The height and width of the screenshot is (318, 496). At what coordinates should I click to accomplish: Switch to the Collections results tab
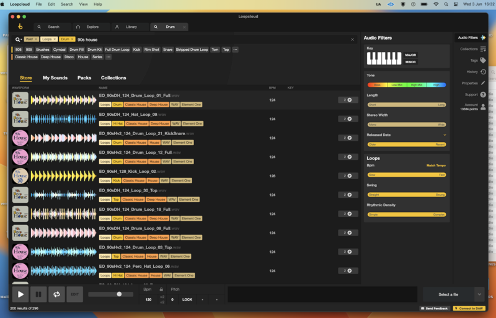113,78
